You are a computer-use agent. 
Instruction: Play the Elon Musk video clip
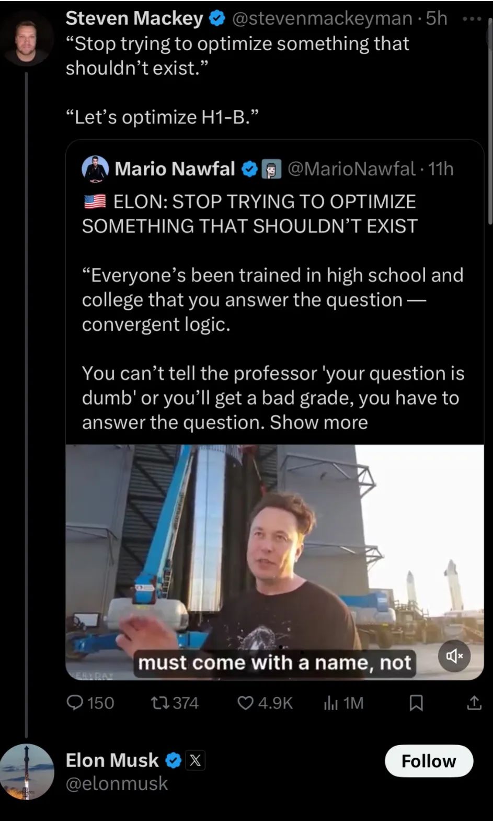tap(274, 562)
